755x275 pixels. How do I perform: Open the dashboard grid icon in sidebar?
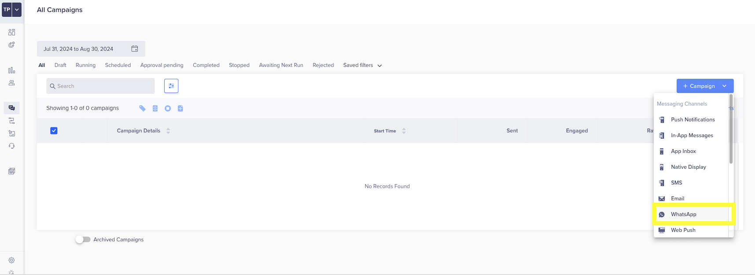click(x=11, y=32)
